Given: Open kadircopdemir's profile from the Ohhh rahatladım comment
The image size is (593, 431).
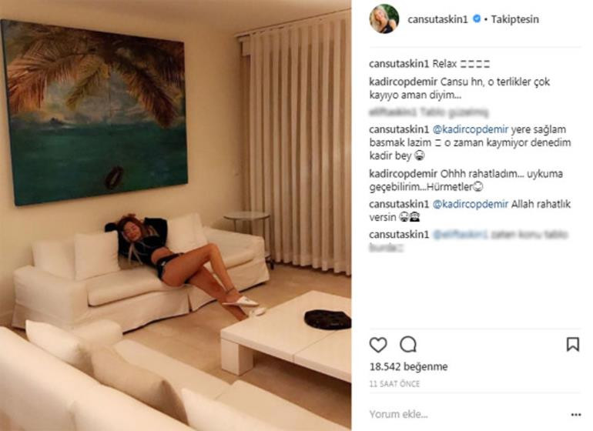Looking at the screenshot, I should point(403,174).
